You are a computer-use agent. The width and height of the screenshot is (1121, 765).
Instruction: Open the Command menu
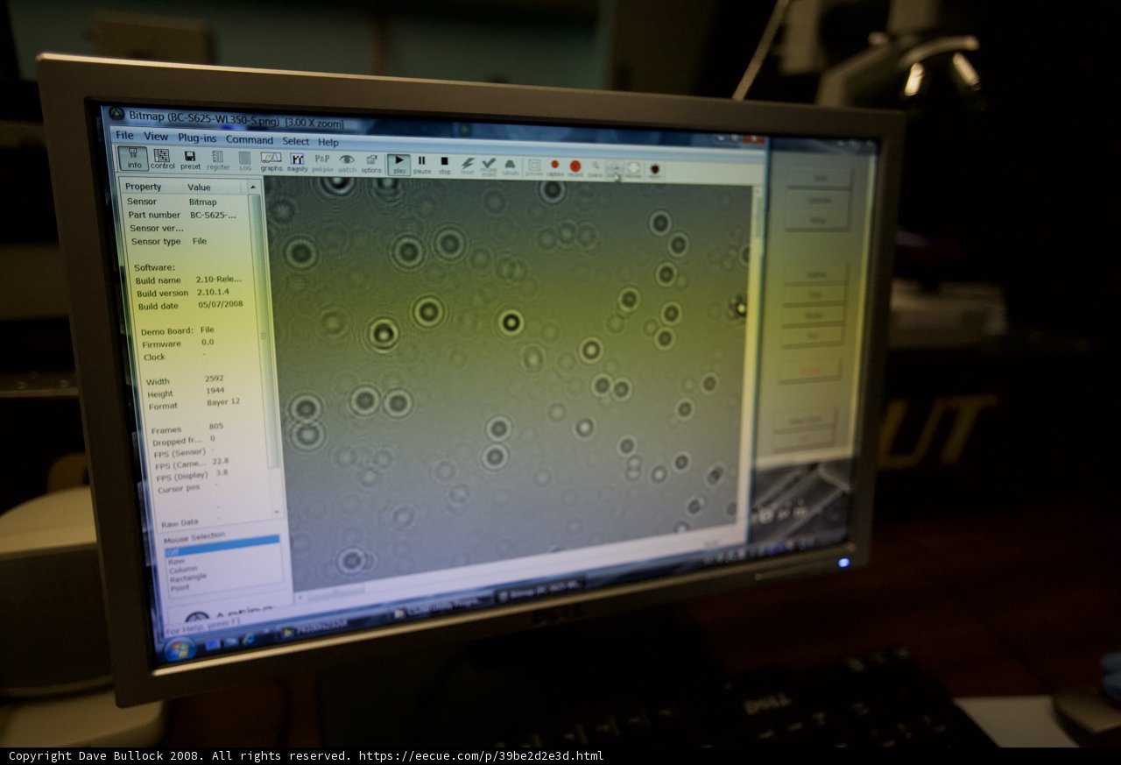250,139
